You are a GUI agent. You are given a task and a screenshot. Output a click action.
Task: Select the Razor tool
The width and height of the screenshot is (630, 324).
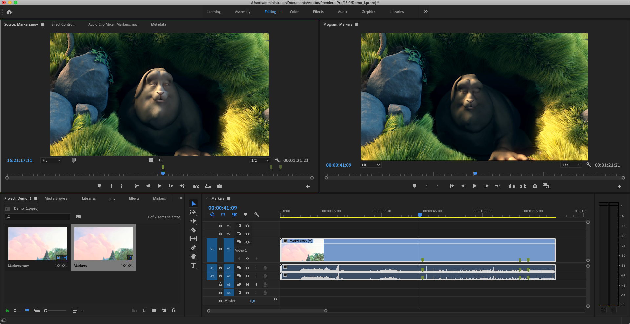[x=193, y=230]
